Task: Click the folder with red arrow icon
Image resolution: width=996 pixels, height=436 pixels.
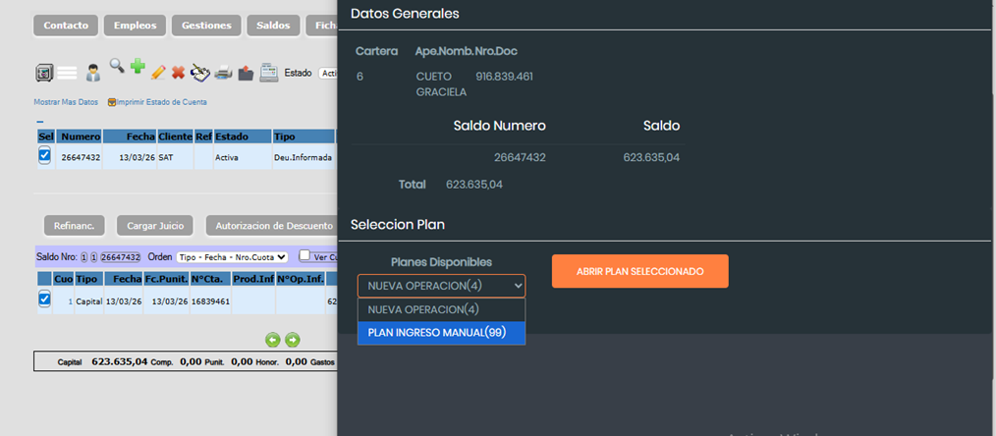Action: tap(246, 73)
